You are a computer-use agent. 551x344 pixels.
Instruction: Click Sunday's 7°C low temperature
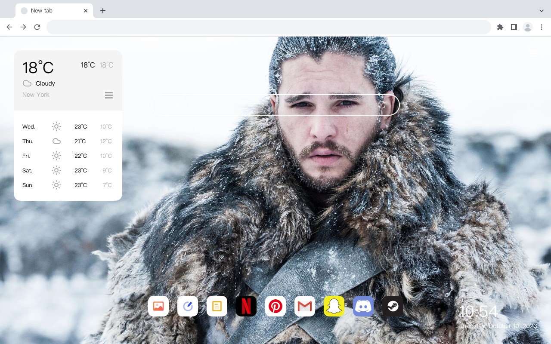pos(107,185)
